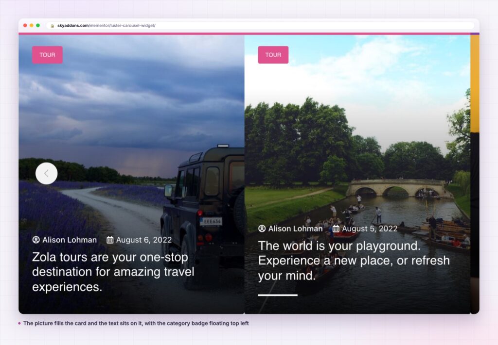
Task: Open the TOUR badge on the jeep card
Action: [47, 55]
